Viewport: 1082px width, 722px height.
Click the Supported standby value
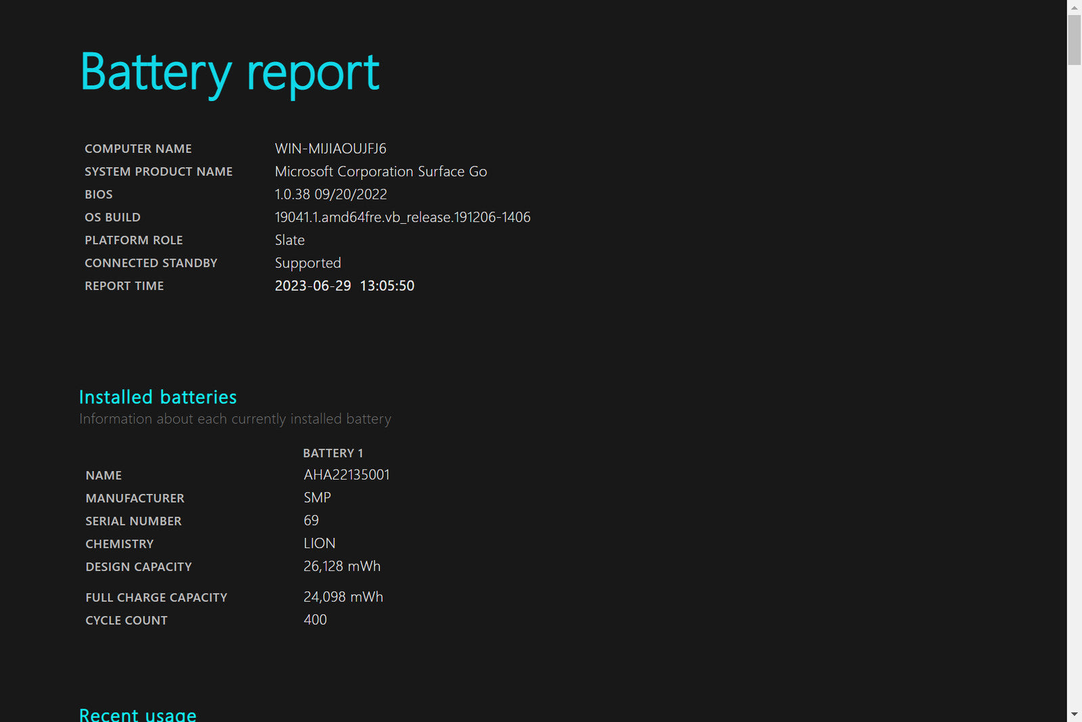308,263
